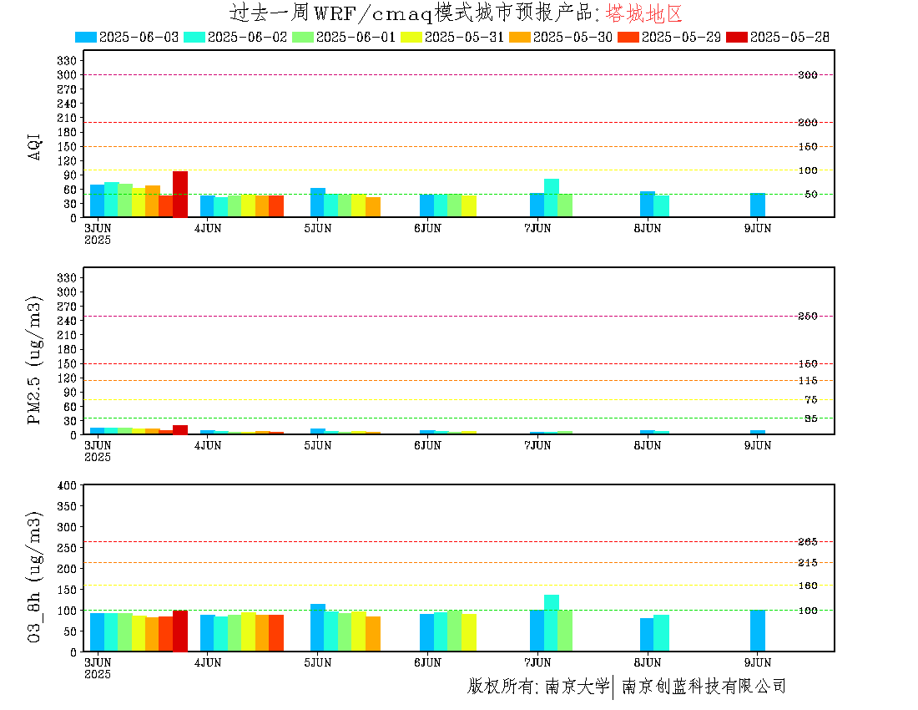Click the yellow 6JUN bar in O3_8h chart

click(469, 632)
